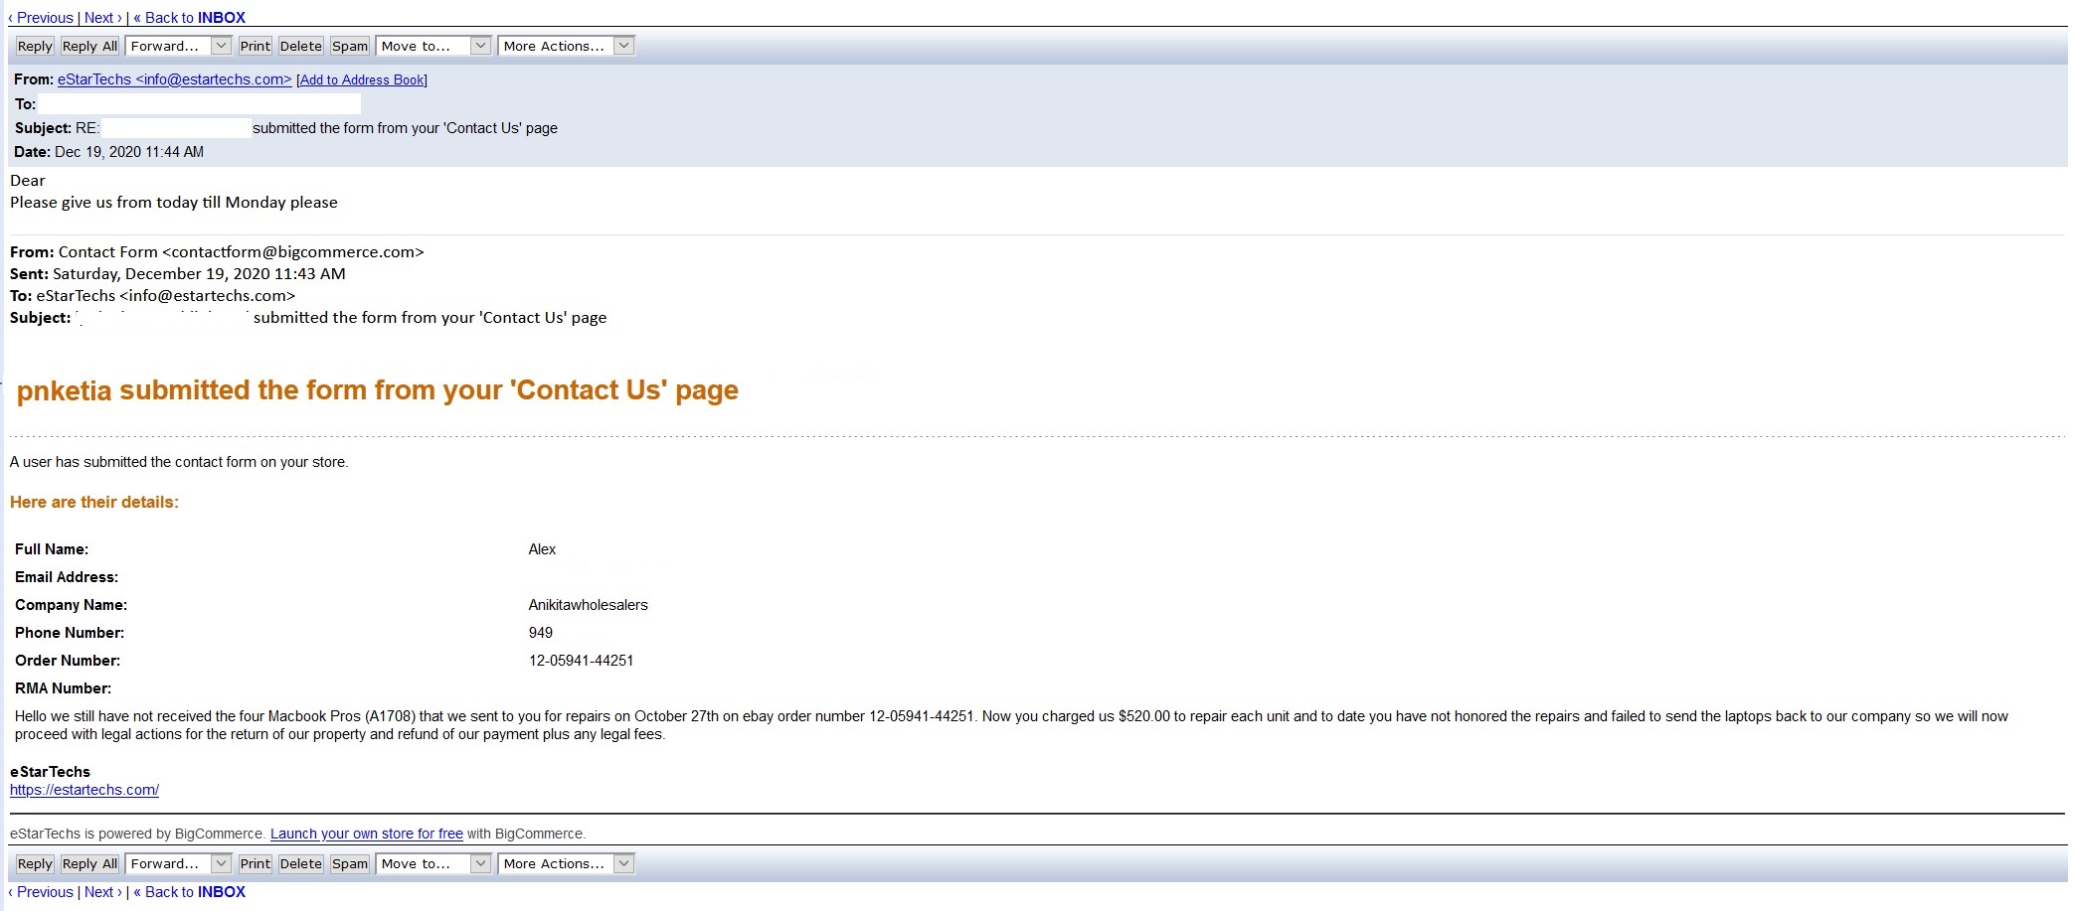
Task: Click the top Delete button
Action: 301,46
